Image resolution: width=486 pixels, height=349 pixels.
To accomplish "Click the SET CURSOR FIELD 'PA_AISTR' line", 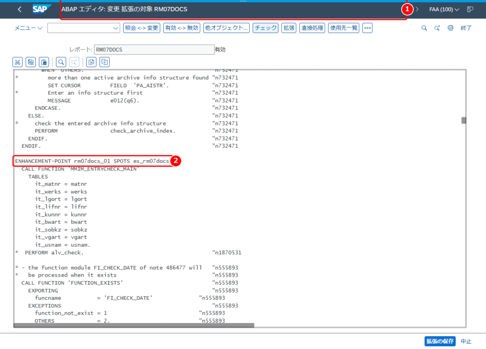I will click(x=108, y=85).
